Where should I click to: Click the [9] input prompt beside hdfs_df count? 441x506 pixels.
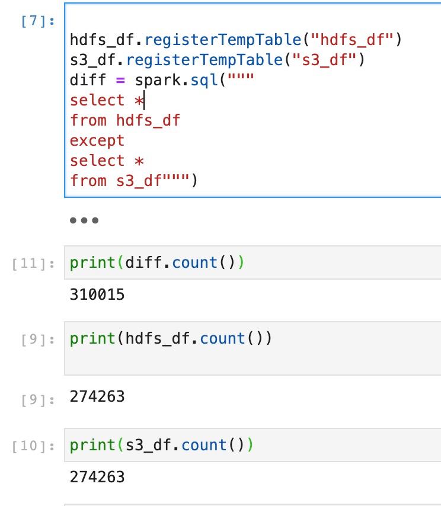pos(38,340)
